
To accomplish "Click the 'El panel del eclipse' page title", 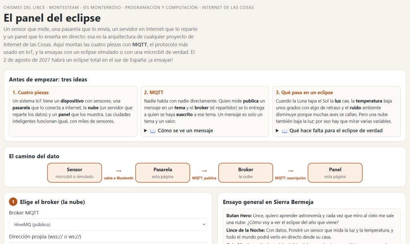I will tap(52, 18).
